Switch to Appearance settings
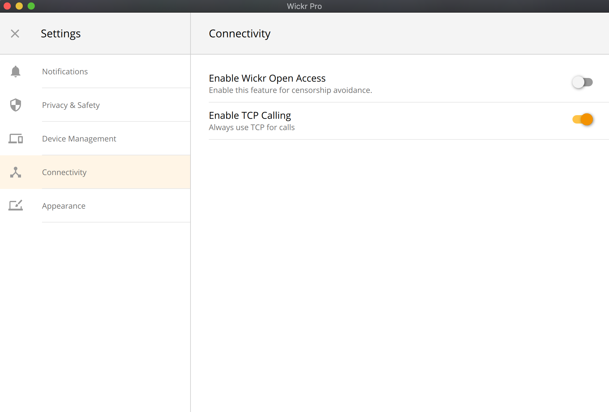This screenshot has width=609, height=412. [95, 206]
